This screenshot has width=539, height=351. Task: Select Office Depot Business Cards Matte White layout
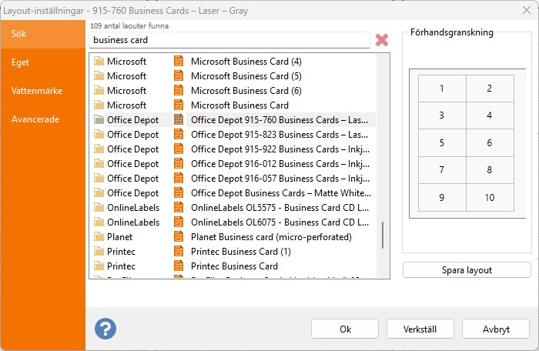[x=281, y=193]
